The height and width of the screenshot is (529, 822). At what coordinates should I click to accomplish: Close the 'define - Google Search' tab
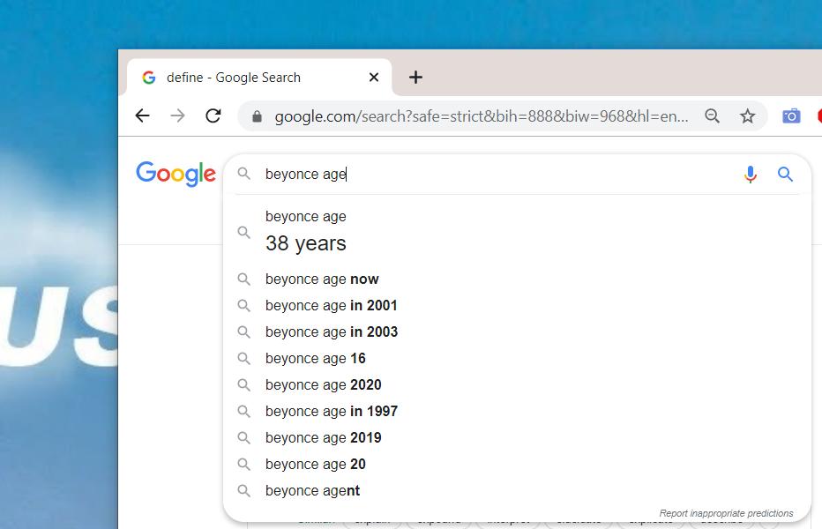[374, 78]
